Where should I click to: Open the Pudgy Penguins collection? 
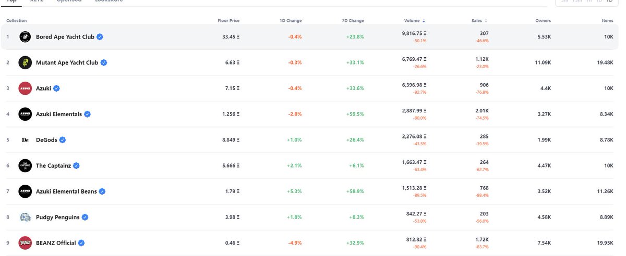[58, 217]
